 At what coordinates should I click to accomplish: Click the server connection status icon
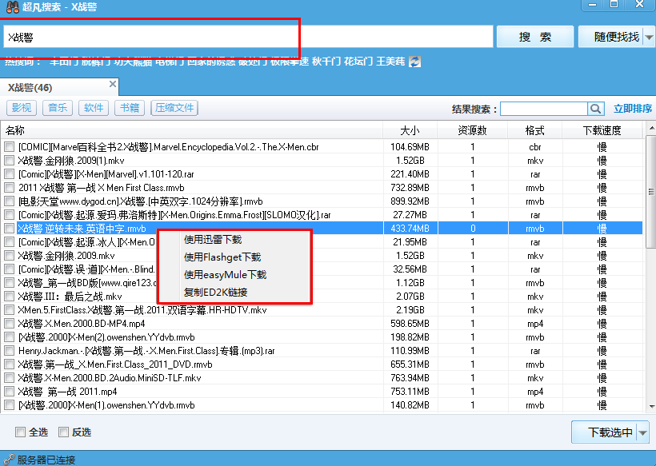point(8,460)
